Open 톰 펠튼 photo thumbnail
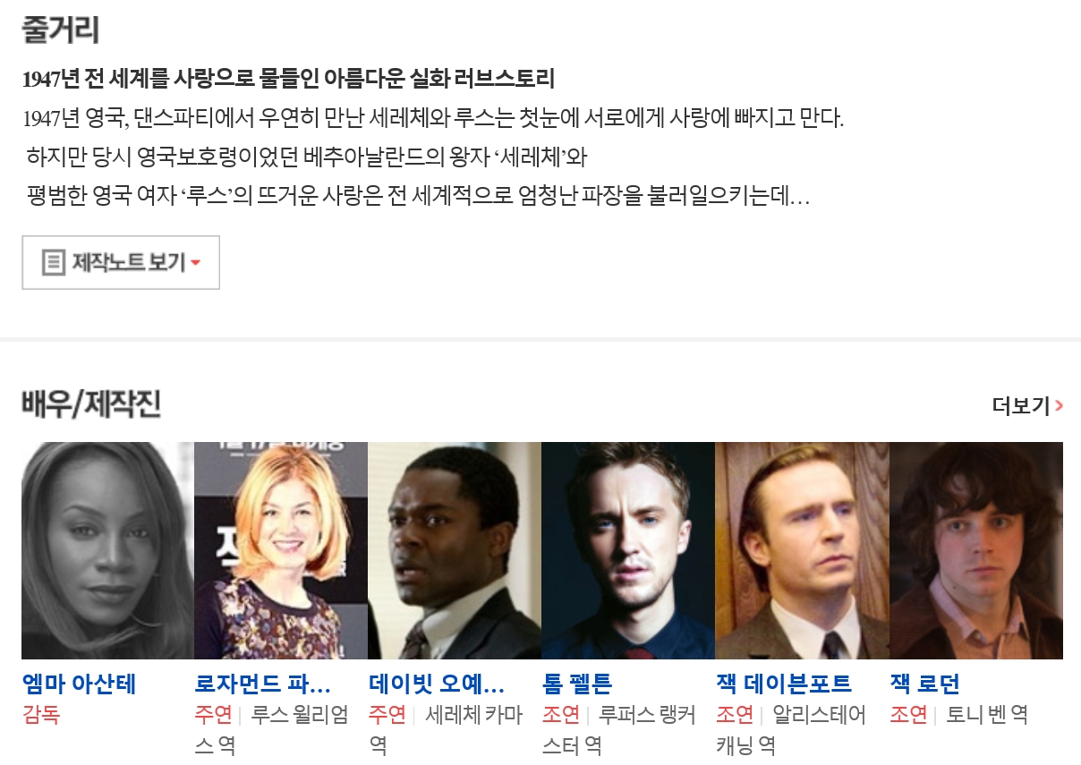This screenshot has width=1081, height=765. (x=628, y=550)
